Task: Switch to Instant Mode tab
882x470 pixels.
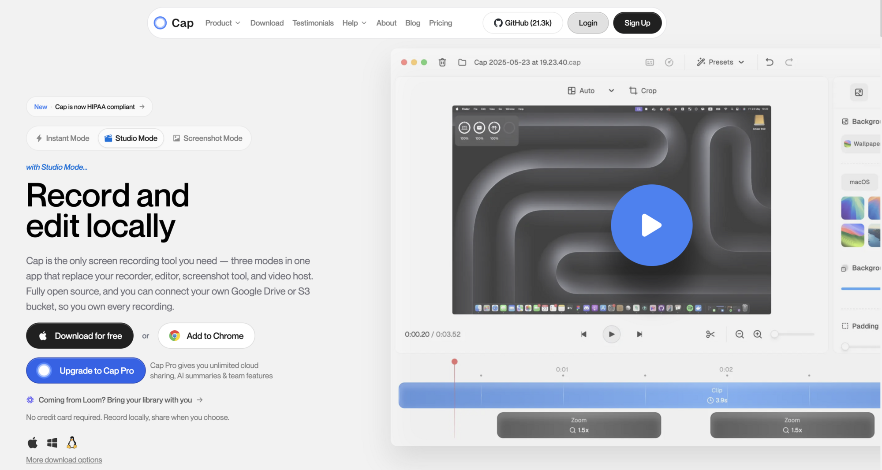Action: pyautogui.click(x=63, y=138)
